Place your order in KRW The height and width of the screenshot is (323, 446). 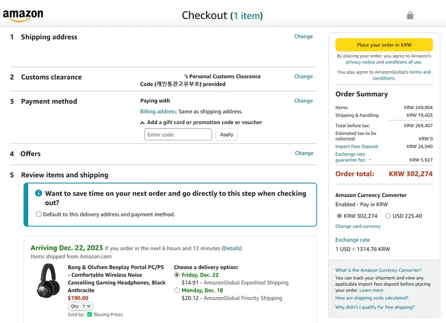pyautogui.click(x=384, y=45)
